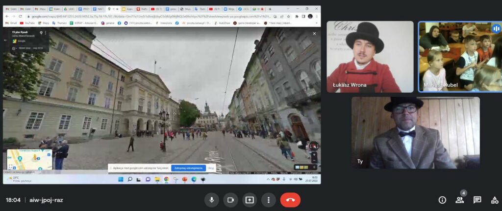
Task: Click 'Ukryj' to hide the sharing bar
Action: tap(211, 168)
